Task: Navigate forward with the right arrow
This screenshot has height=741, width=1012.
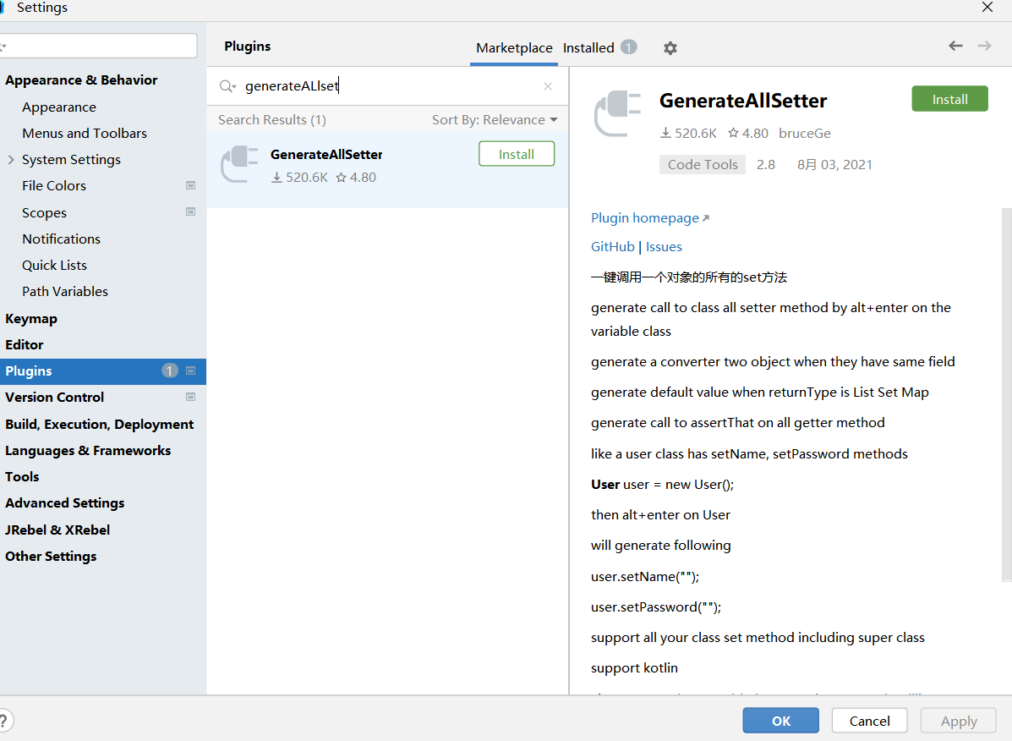Action: coord(984,45)
